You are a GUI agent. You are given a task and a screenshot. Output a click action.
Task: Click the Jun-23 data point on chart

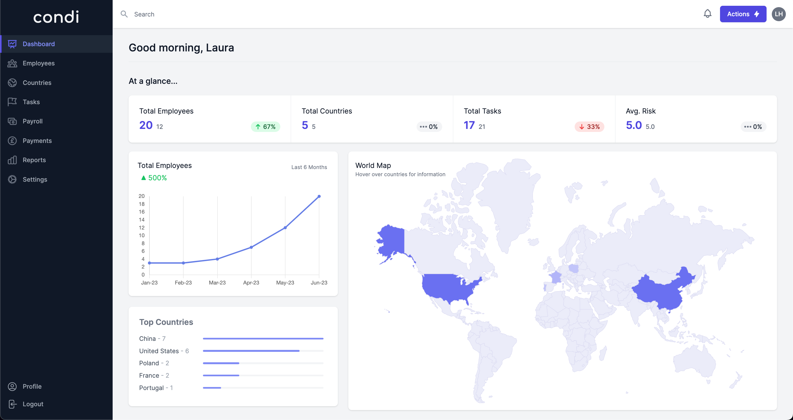pyautogui.click(x=319, y=196)
